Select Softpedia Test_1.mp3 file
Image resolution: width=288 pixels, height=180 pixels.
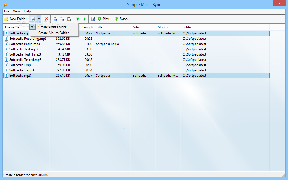[25, 54]
